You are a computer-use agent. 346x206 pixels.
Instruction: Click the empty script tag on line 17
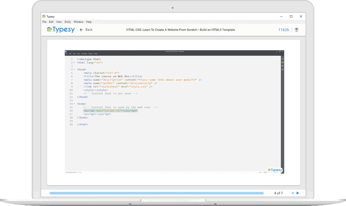pos(97,114)
